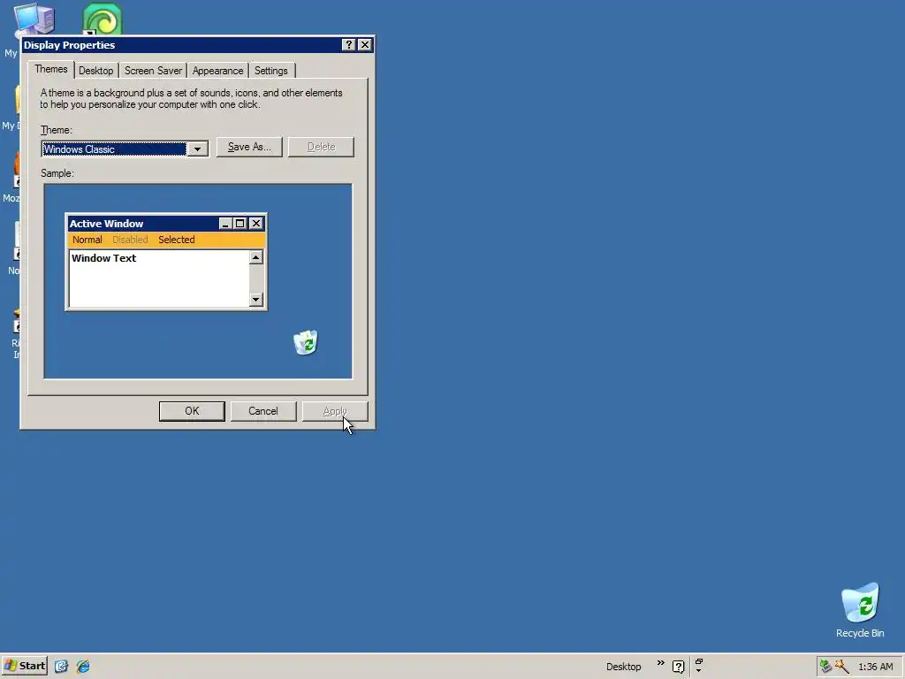Screen dimensions: 905x679
Task: Switch to the Desktop tab
Action: click(x=95, y=71)
